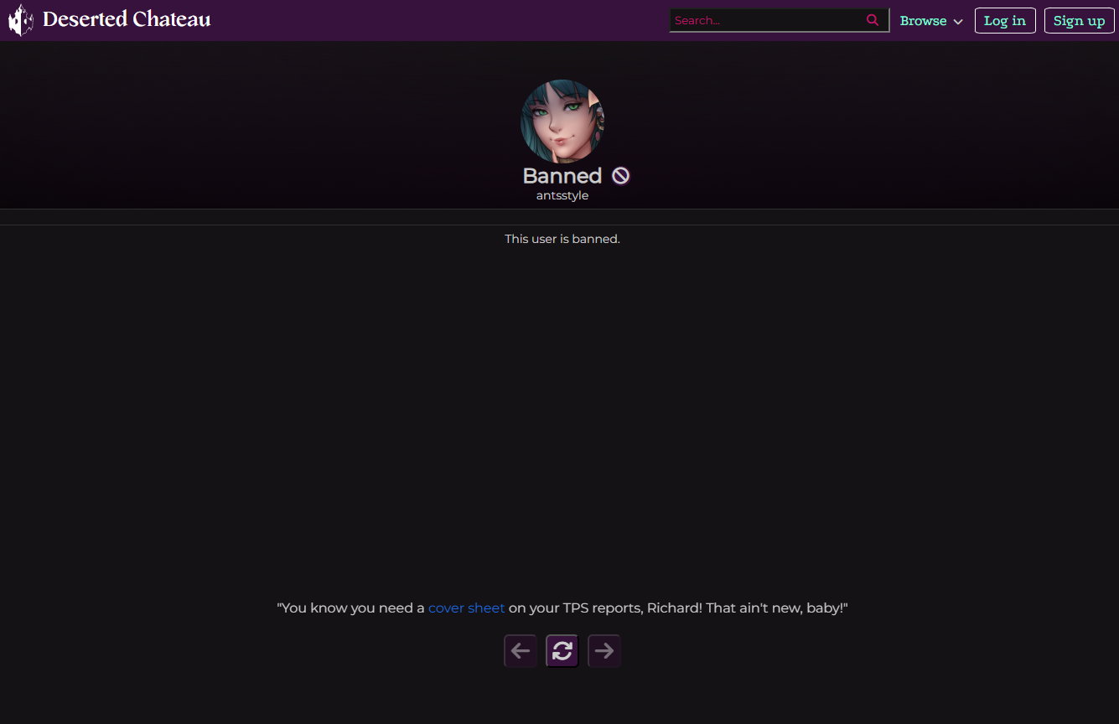
Task: Click the Deserted Chateau castle logo icon
Action: (21, 20)
